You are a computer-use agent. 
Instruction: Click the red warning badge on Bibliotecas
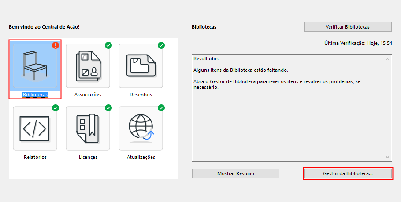(56, 45)
